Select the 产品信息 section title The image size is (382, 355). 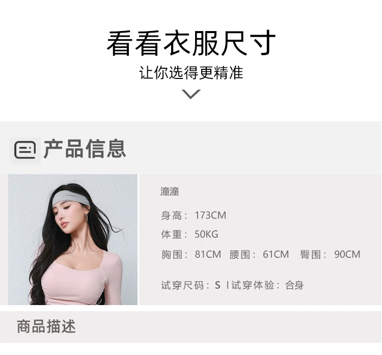tap(85, 149)
